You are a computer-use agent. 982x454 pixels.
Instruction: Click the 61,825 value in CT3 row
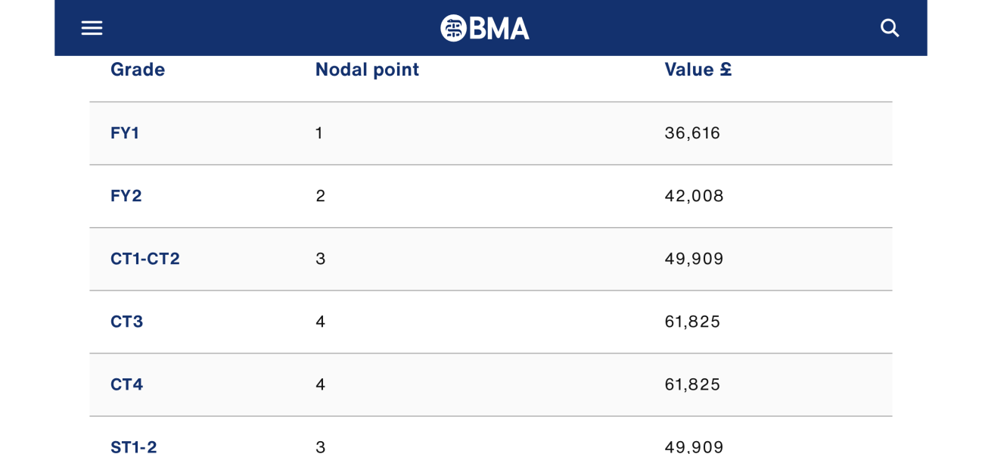pos(692,322)
